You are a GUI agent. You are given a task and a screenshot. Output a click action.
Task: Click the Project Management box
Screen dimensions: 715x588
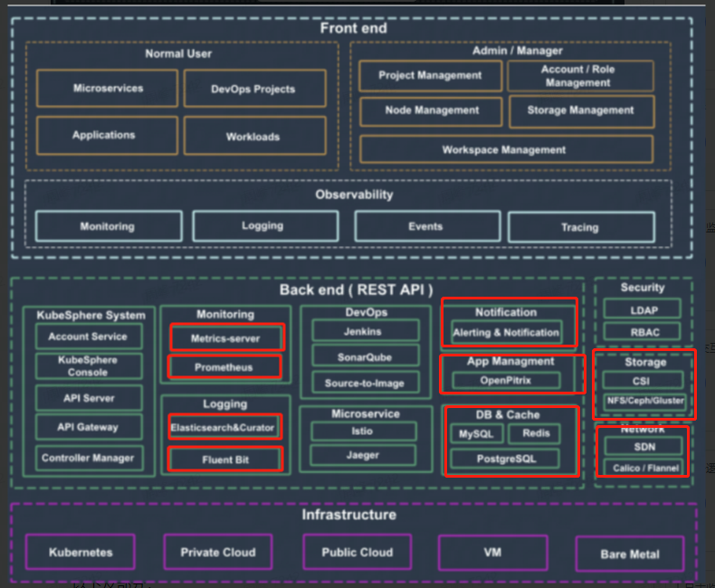[x=431, y=76]
